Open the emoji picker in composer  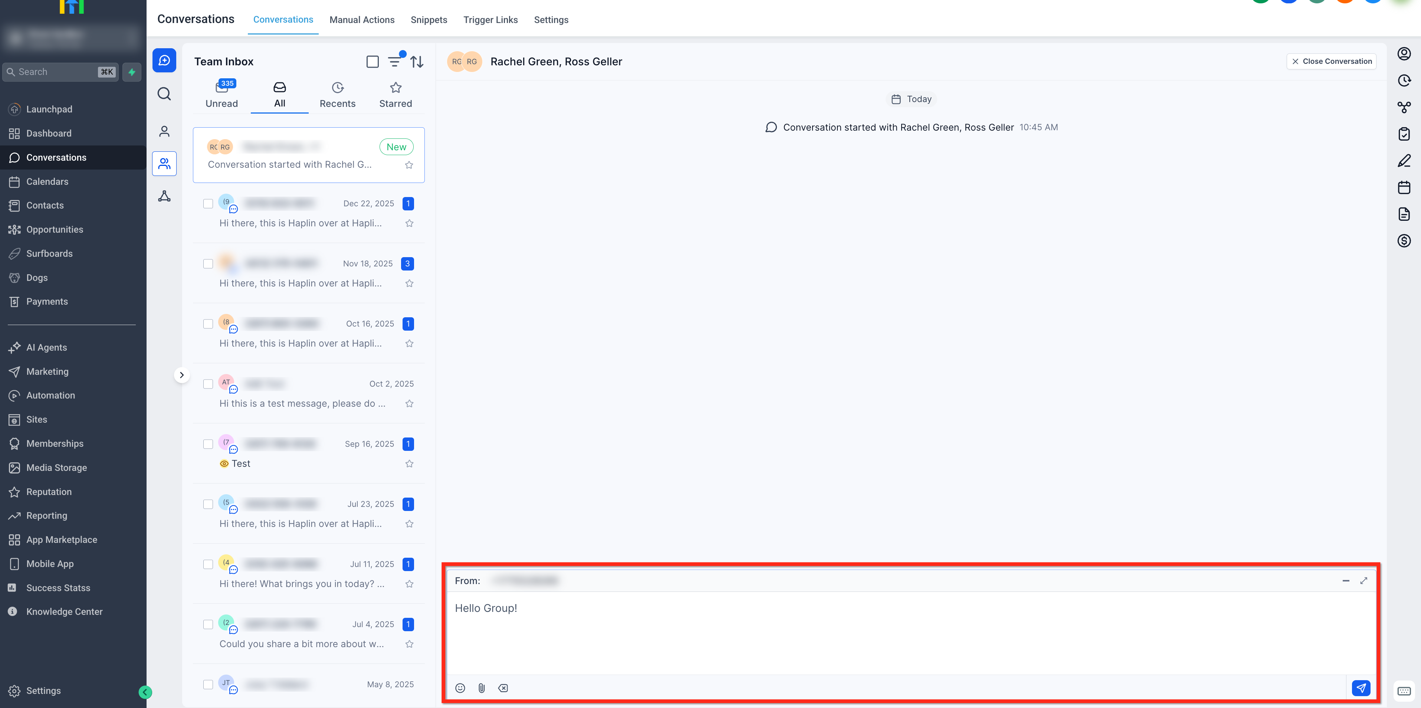460,688
